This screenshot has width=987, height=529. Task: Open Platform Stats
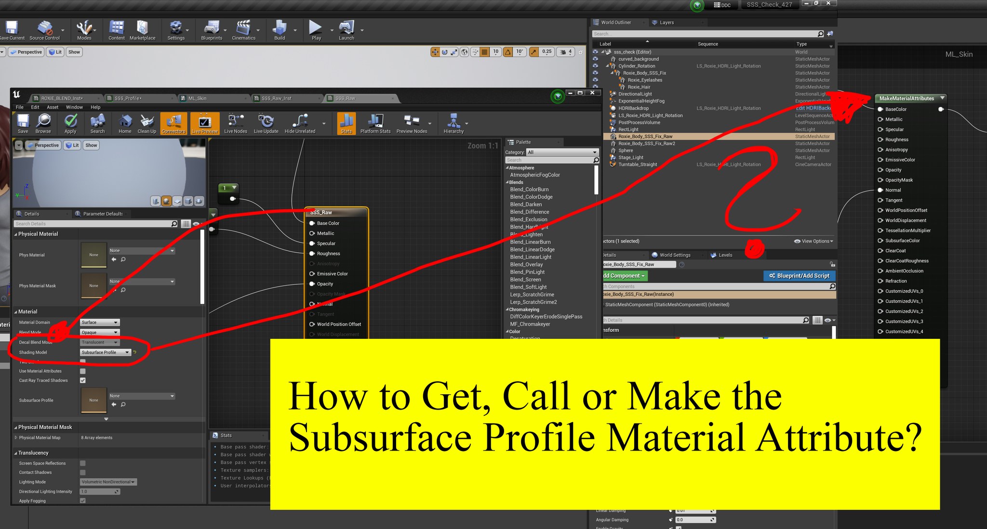click(375, 123)
